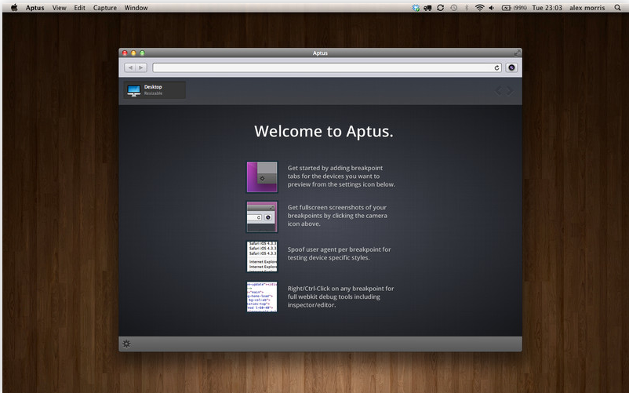
Task: Open the Aptus application menu
Action: [35, 8]
